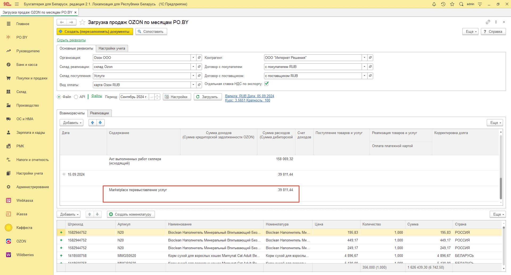Open Организация dropdown arrow

tap(193, 58)
